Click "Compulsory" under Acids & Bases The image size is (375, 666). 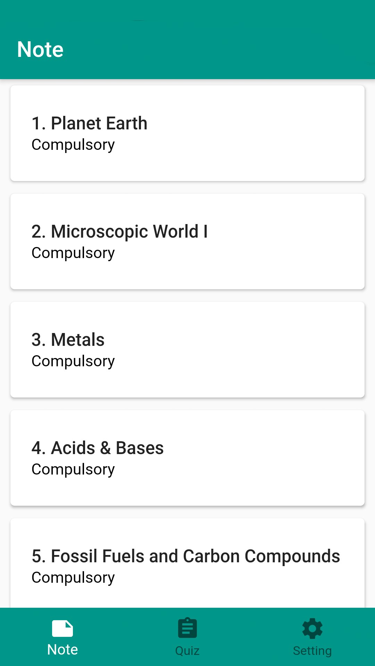pos(73,470)
